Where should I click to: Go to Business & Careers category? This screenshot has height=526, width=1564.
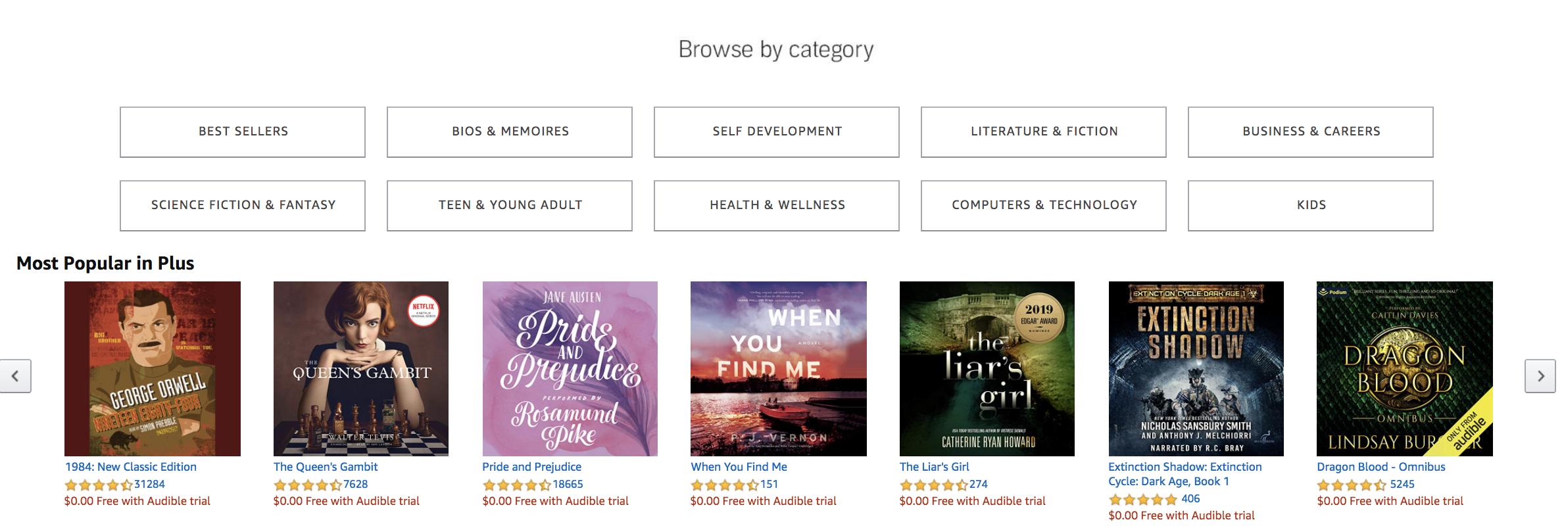coord(1311,132)
